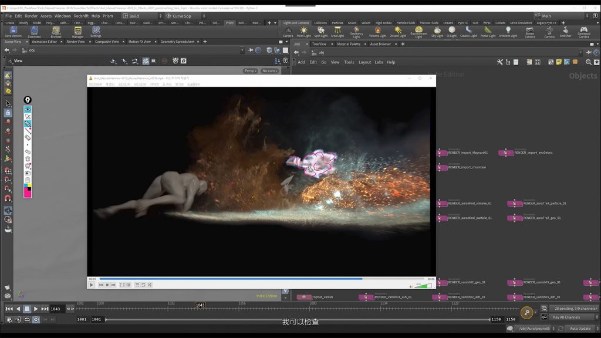Click the current frame number field 1043
Image resolution: width=601 pixels, height=338 pixels.
tap(55, 309)
